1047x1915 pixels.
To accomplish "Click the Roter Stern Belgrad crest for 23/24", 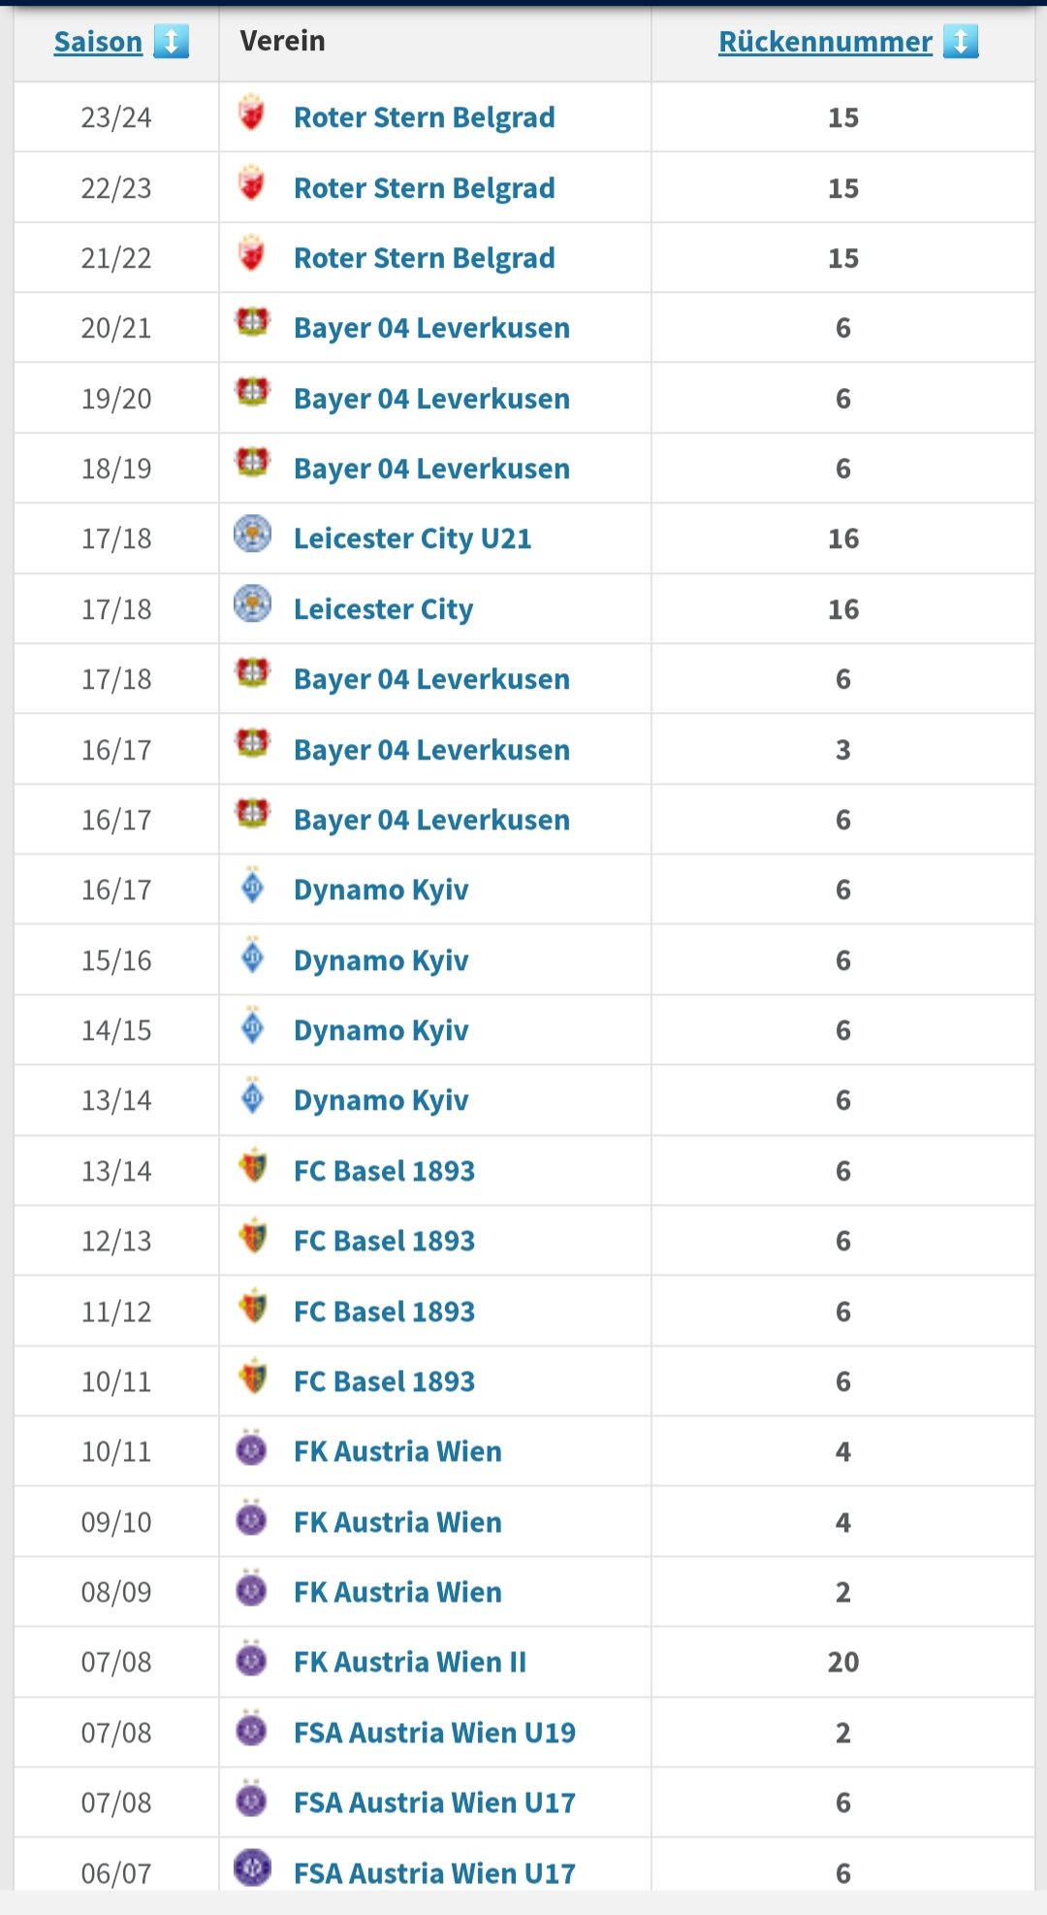I will 252,113.
